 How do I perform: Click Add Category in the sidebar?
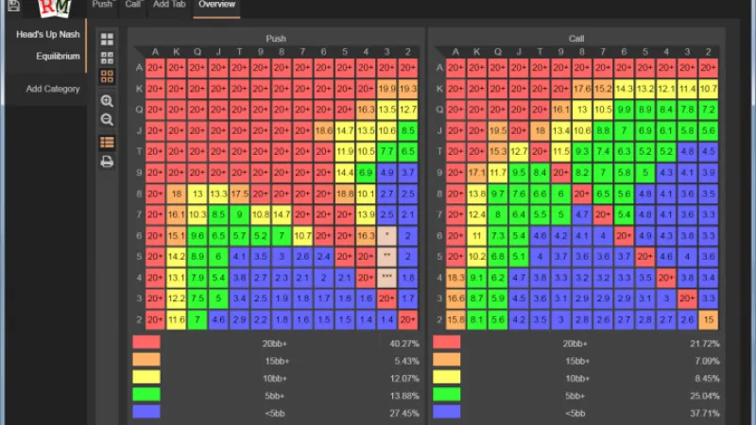[53, 89]
